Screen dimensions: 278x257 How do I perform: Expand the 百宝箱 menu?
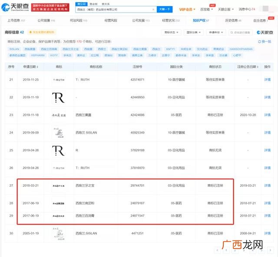[206, 9]
